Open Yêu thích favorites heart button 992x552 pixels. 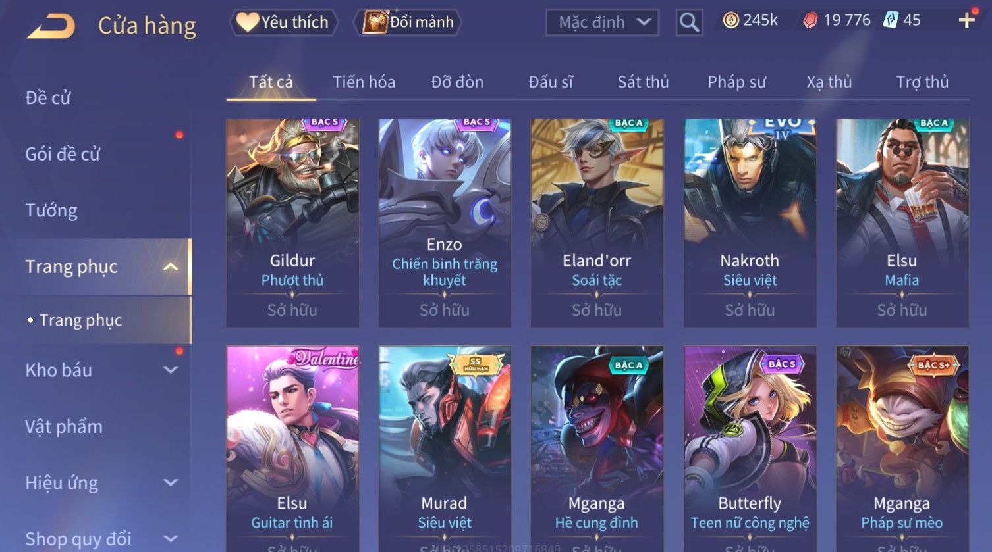(283, 22)
